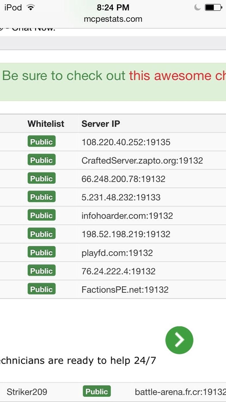
Task: Tap the green arrow ad button
Action: coord(179,340)
